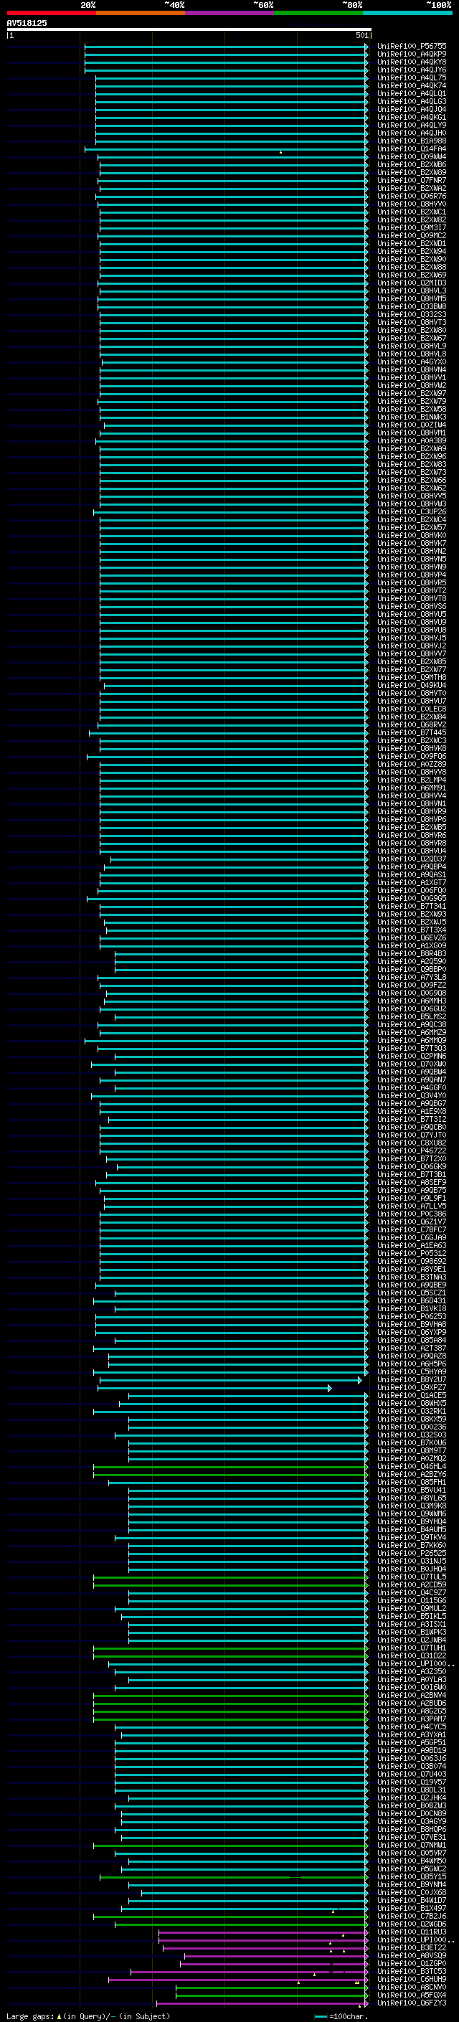The height and width of the screenshot is (2022, 459).
Task: Select the UniRef100_Q6FZY3 label
Action: coord(412,2003)
